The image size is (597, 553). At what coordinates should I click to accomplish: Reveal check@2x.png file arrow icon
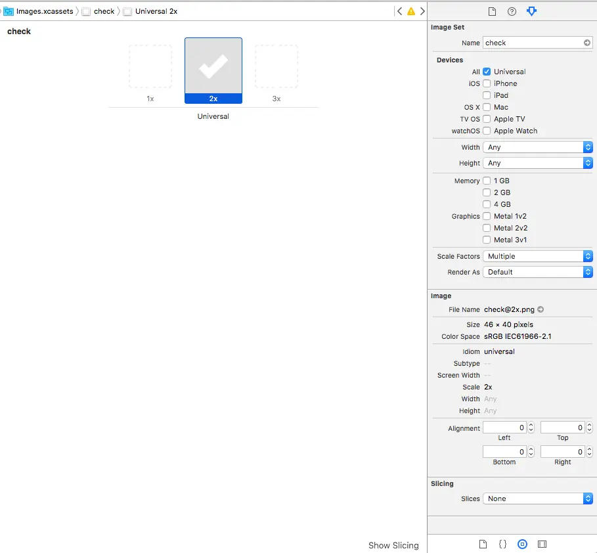[541, 309]
